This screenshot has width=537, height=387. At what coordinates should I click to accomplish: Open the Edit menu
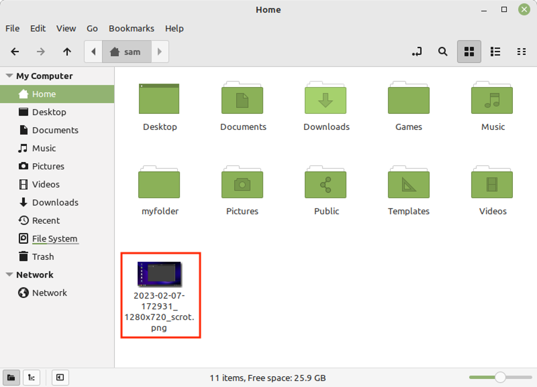pos(38,29)
